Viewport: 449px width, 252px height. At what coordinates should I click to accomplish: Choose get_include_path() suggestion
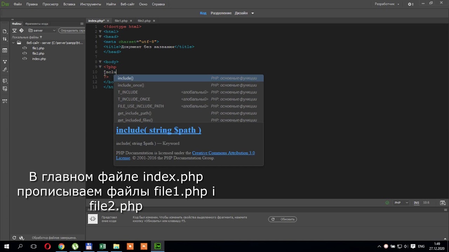tap(188, 113)
